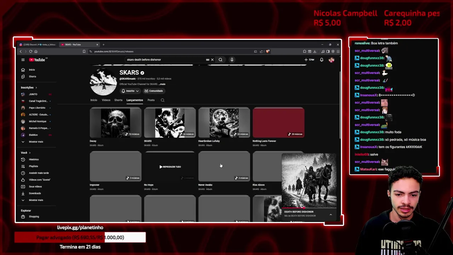
Task: Switch to the Início channel tab
Action: click(x=94, y=100)
